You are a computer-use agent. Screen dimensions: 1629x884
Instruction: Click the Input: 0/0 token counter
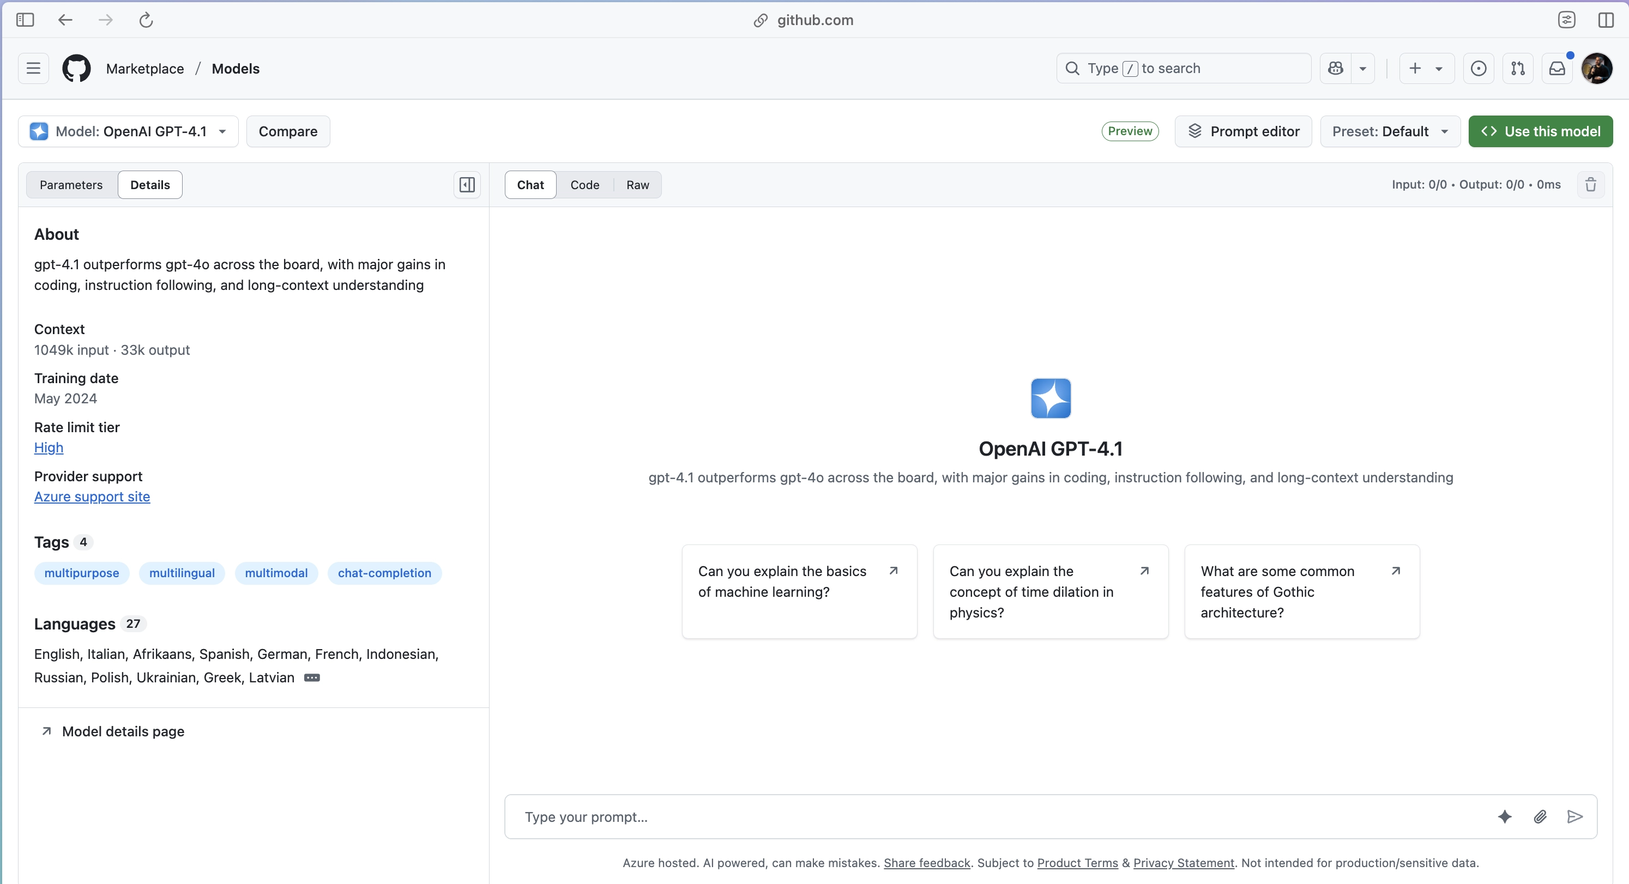(x=1419, y=185)
